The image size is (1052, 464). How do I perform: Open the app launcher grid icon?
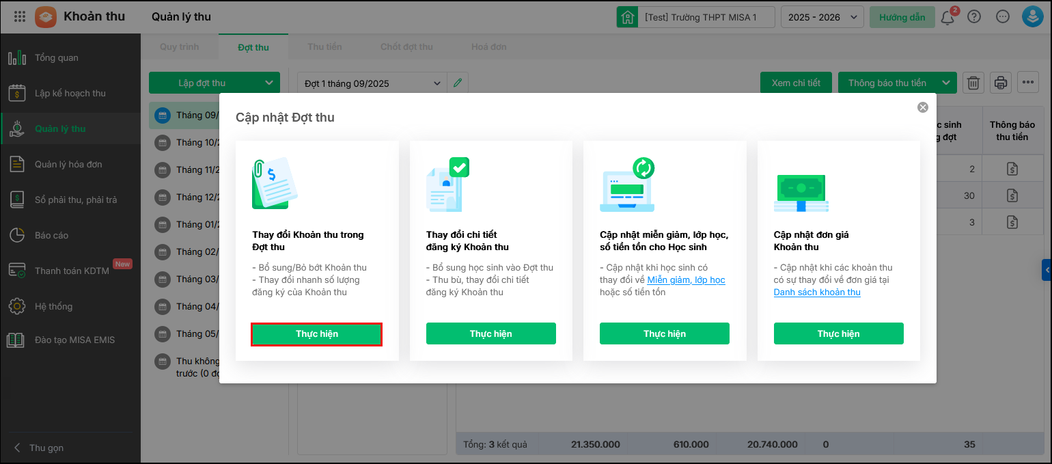20,16
